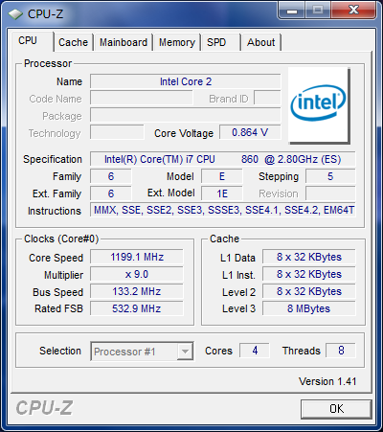383x432 pixels.
Task: Open the Processor #1 selection dropdown
Action: 142,352
